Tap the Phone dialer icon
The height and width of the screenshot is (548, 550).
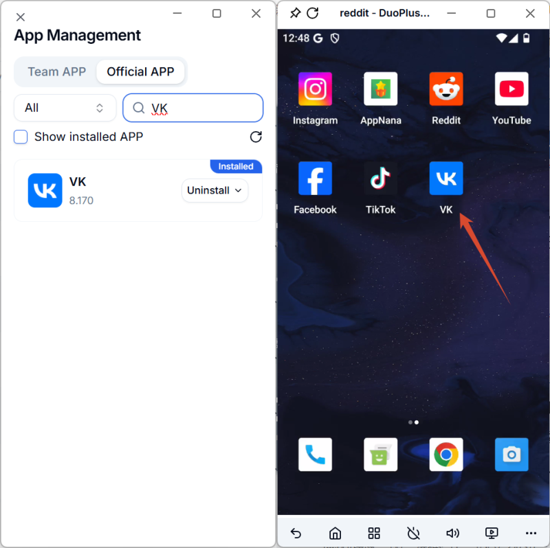315,455
